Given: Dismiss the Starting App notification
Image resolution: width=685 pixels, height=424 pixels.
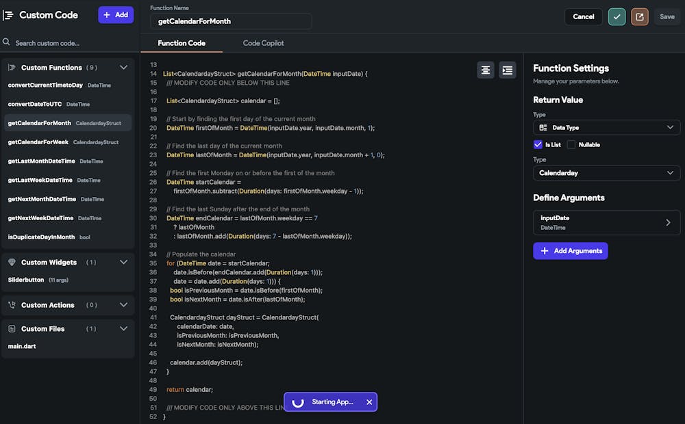Looking at the screenshot, I should 369,402.
